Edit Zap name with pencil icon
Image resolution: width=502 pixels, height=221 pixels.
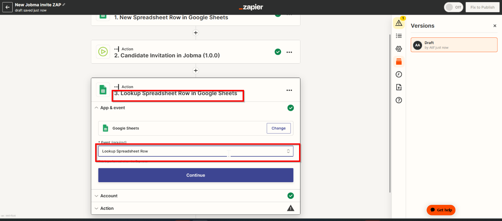tap(64, 5)
